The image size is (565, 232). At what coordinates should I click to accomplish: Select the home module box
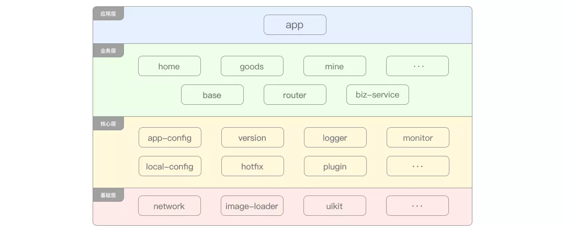coord(169,66)
